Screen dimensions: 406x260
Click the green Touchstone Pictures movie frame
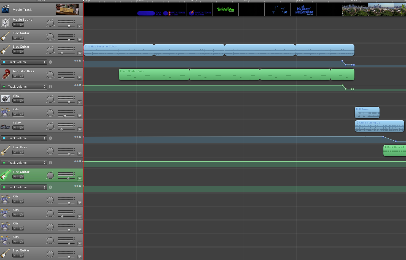(225, 10)
